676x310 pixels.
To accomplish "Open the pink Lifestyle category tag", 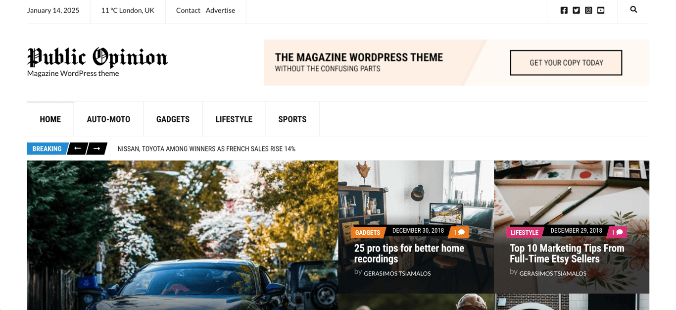I will 524,232.
